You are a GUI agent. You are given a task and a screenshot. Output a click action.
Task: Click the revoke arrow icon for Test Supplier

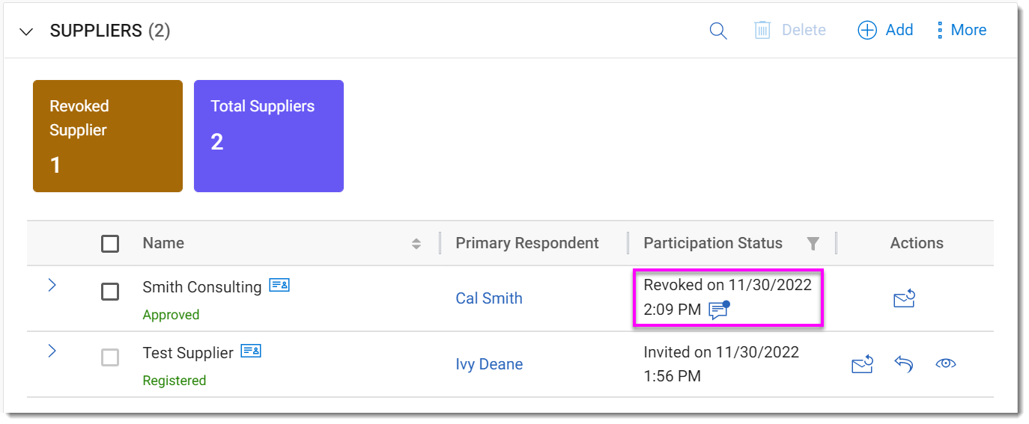click(904, 364)
